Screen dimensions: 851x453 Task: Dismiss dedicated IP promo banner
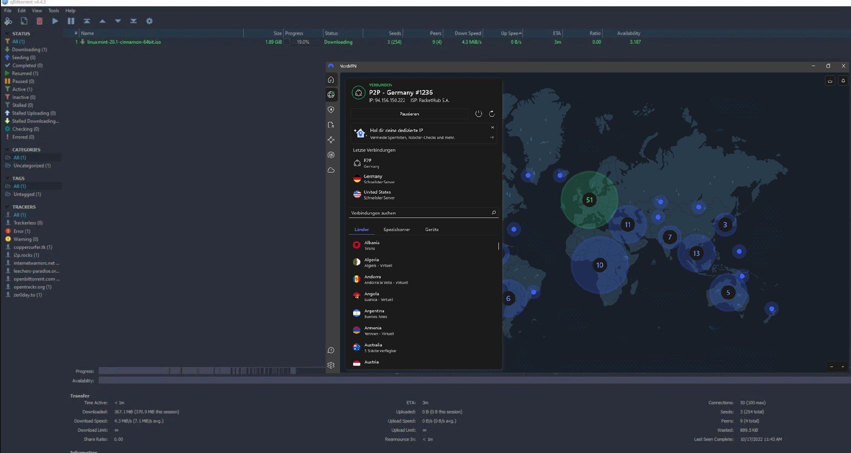(493, 127)
